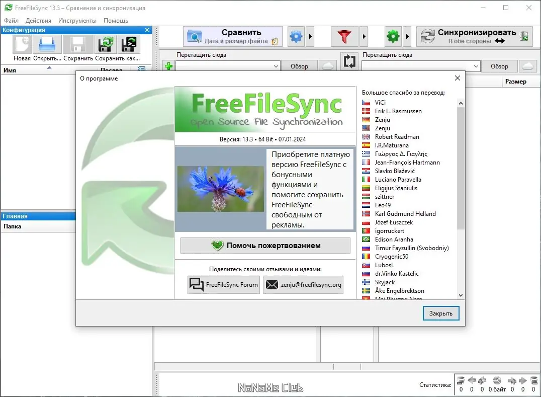Image resolution: width=541 pixels, height=397 pixels.
Task: Click left Обзор browse button
Action: pyautogui.click(x=299, y=66)
